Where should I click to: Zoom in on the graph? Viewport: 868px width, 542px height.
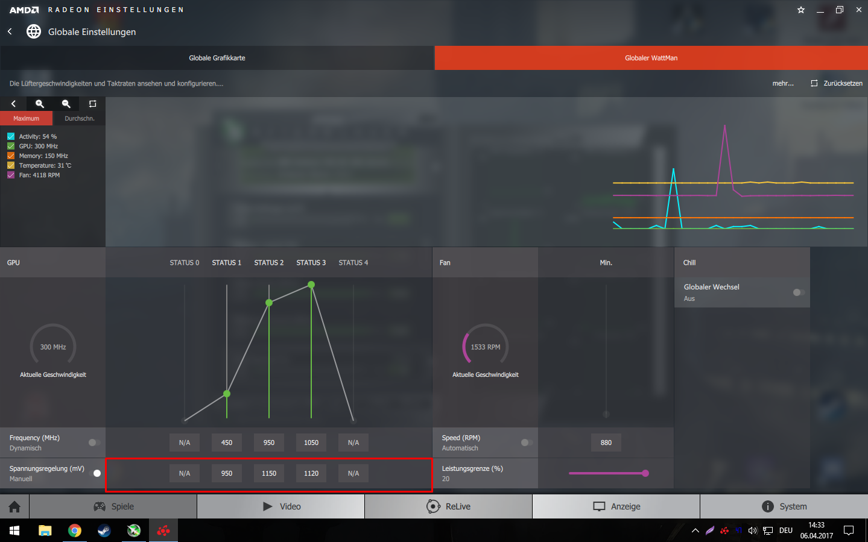40,104
